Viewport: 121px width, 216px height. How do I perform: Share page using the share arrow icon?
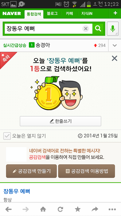click(x=95, y=209)
